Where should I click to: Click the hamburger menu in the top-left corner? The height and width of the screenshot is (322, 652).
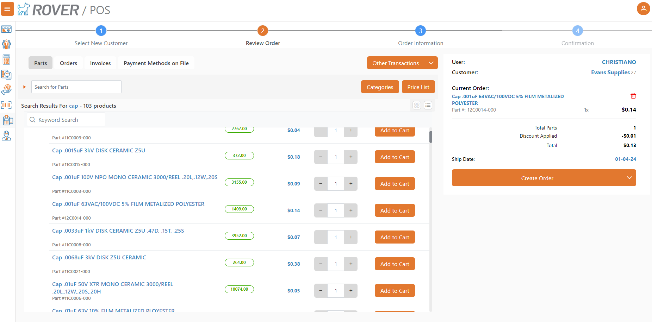click(x=7, y=8)
